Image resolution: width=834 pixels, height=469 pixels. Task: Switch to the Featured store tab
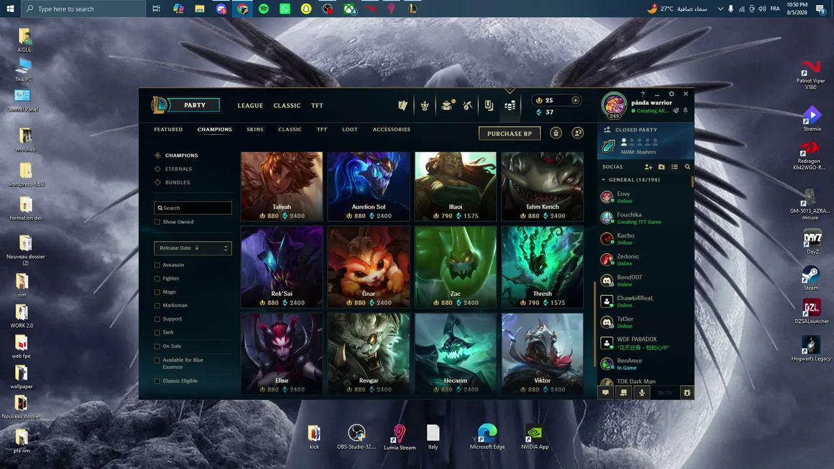(x=168, y=130)
